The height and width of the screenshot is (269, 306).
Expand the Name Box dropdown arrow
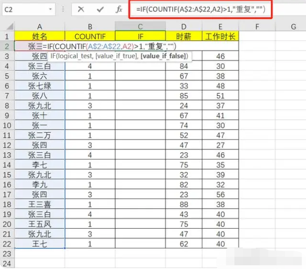click(50, 9)
